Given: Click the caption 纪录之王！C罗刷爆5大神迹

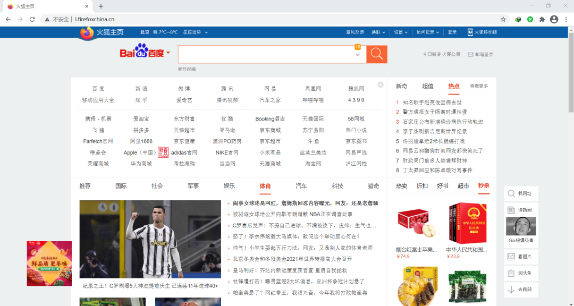Looking at the screenshot, I should point(150,286).
